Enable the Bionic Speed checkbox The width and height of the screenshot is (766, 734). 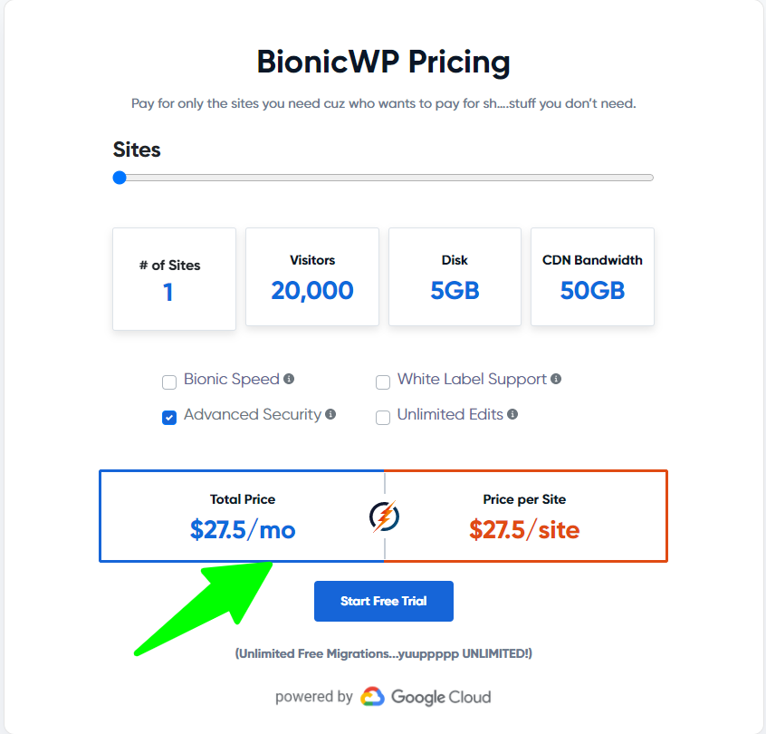coord(169,382)
